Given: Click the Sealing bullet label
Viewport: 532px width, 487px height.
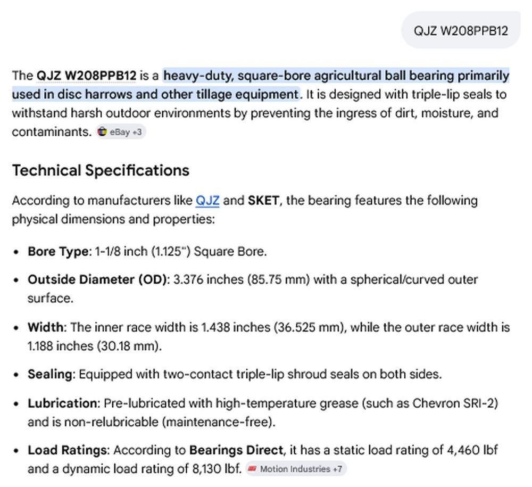Looking at the screenshot, I should pyautogui.click(x=49, y=374).
